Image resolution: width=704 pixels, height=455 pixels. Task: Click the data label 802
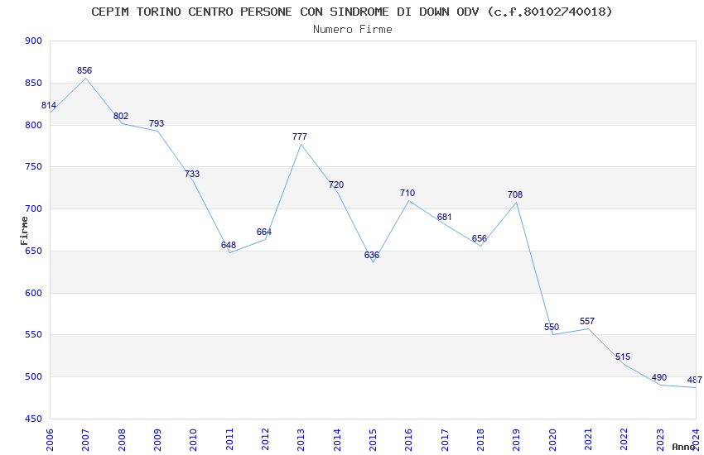121,116
